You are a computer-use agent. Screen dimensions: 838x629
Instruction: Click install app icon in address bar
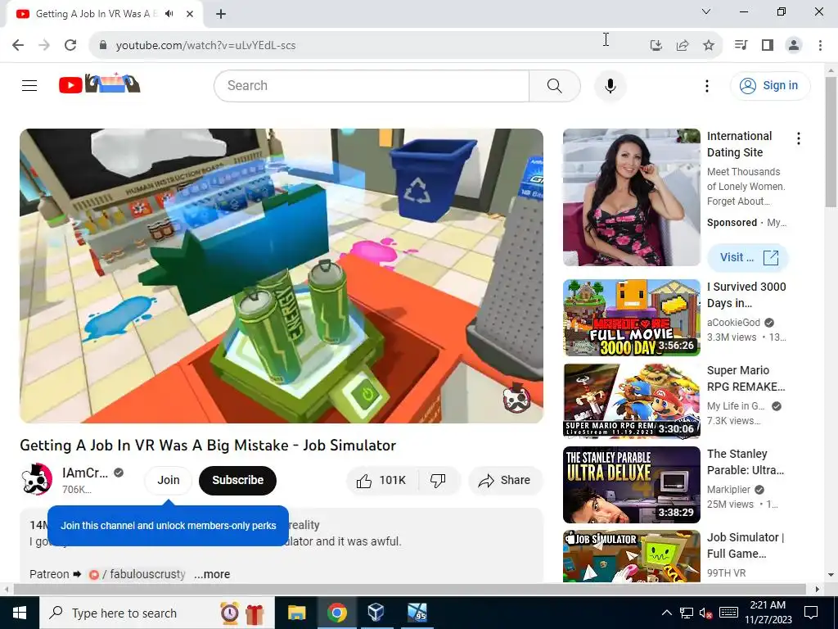point(656,45)
